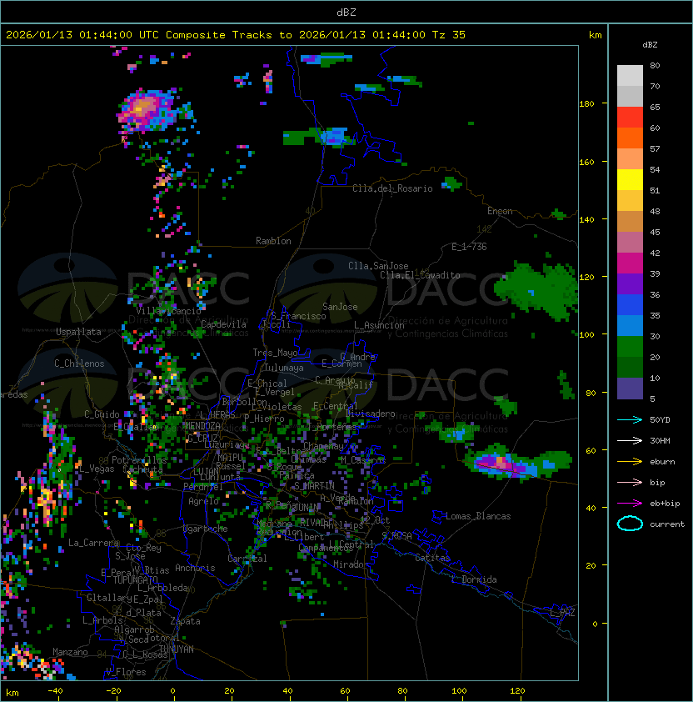Select the blue 36 dBZ color swatch
The image size is (693, 702).
630,305
